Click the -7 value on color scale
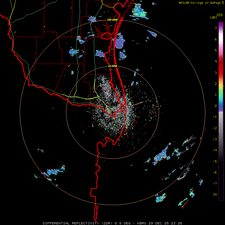Image resolution: width=225 pixels, height=225 pixels. tap(215, 183)
